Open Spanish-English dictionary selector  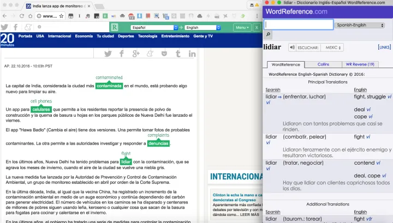[360, 25]
